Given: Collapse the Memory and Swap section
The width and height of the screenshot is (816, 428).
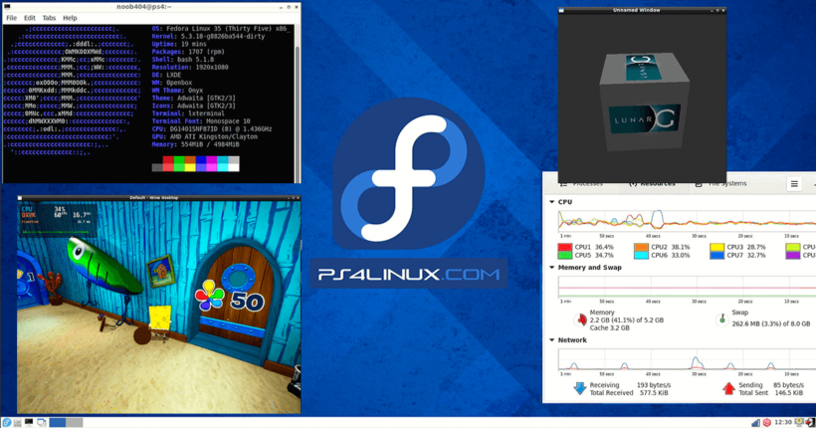Looking at the screenshot, I should click(551, 268).
